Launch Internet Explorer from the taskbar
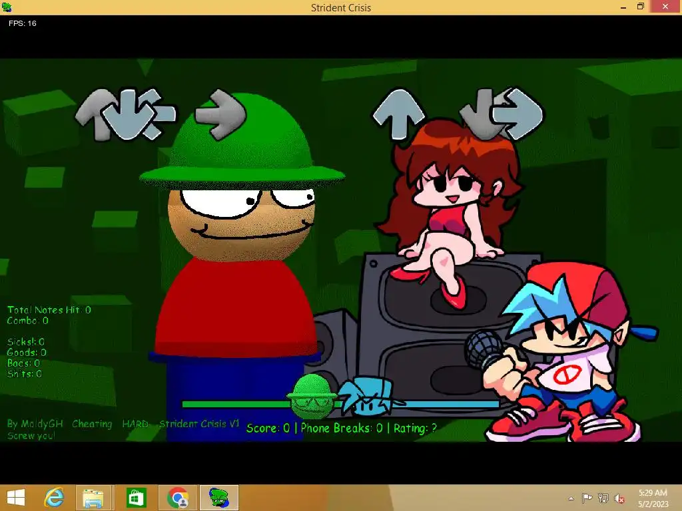The width and height of the screenshot is (682, 511). tap(54, 498)
